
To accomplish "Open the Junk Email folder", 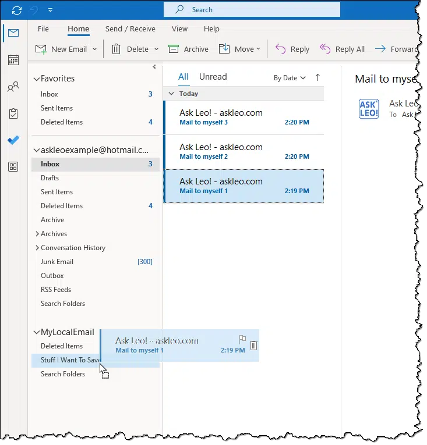I will pyautogui.click(x=95, y=262).
